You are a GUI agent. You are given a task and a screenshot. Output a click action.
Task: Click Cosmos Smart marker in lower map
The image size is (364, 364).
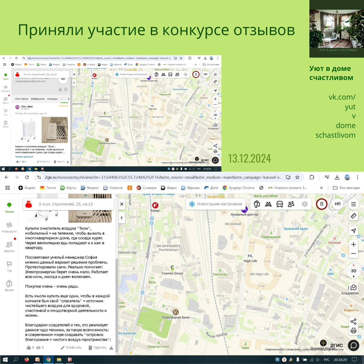click(172, 268)
